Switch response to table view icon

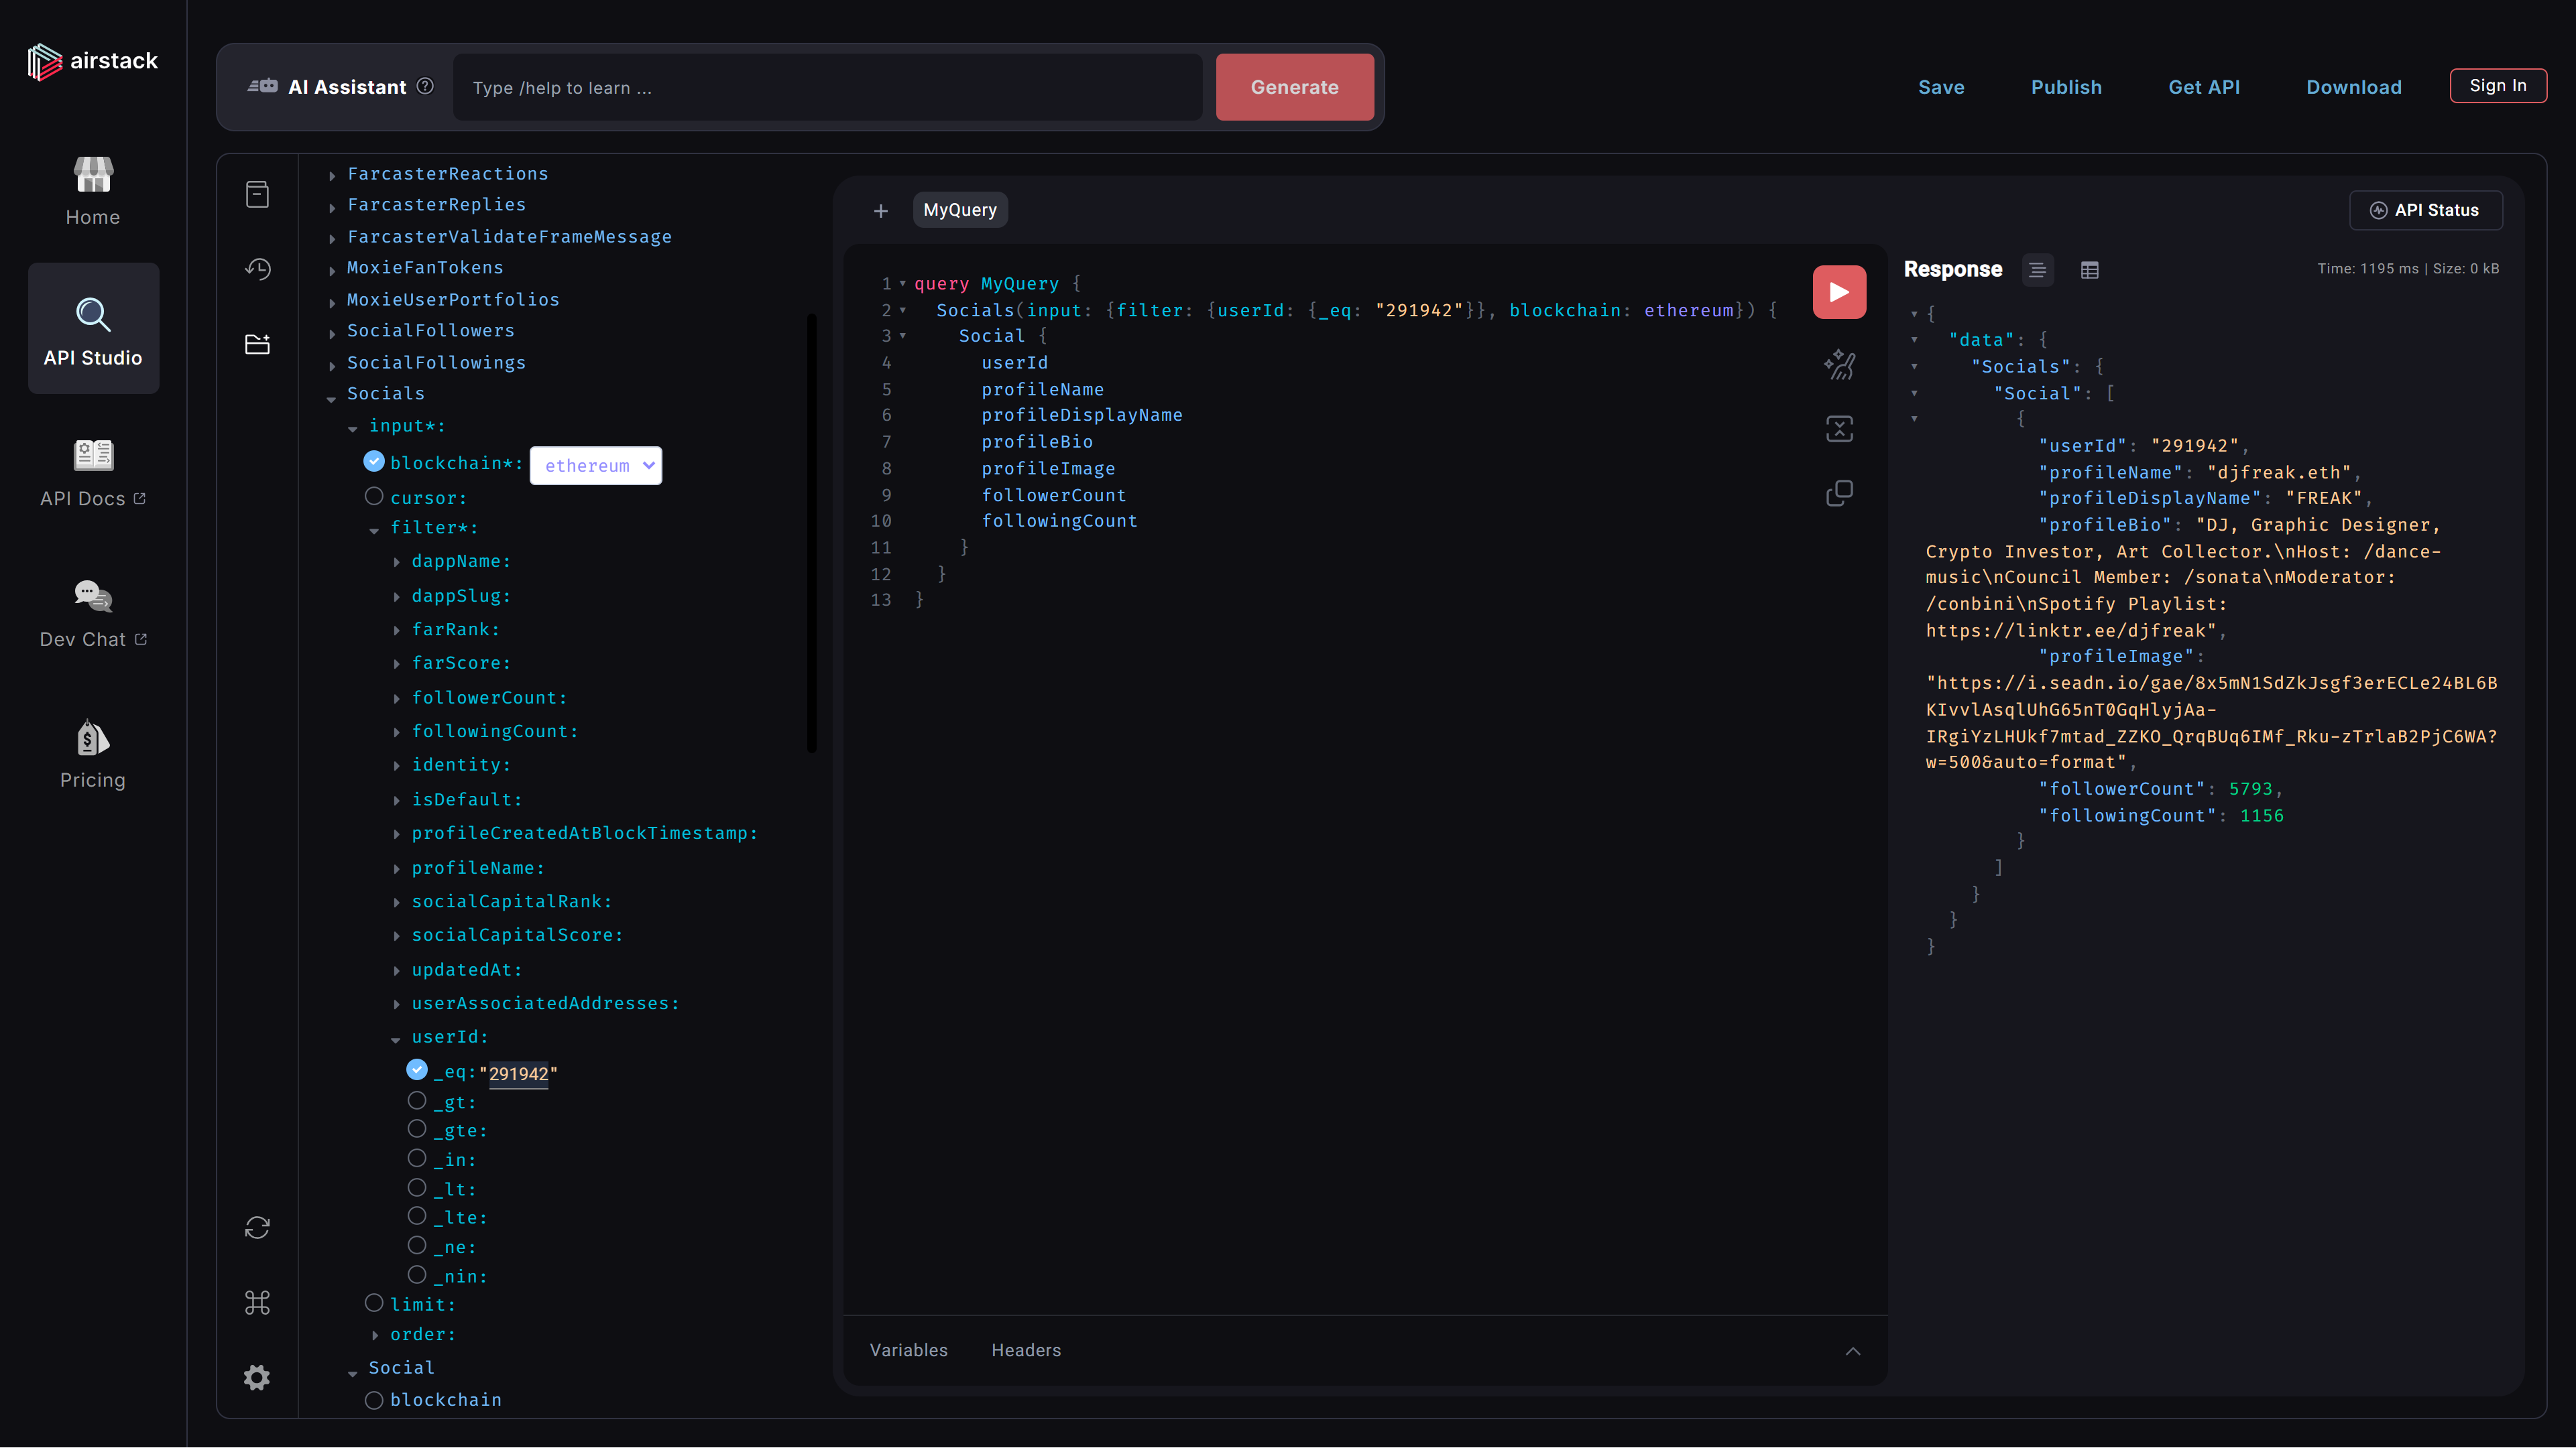pos(2089,270)
